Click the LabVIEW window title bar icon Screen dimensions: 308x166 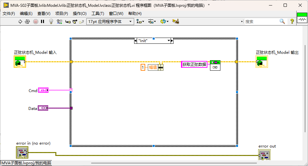click(x=6, y=5)
